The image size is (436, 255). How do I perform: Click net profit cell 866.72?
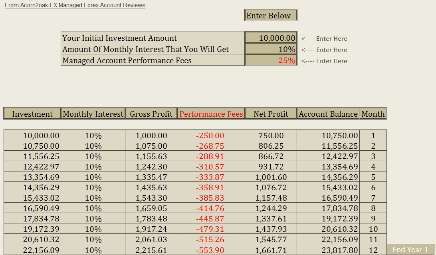pyautogui.click(x=271, y=156)
